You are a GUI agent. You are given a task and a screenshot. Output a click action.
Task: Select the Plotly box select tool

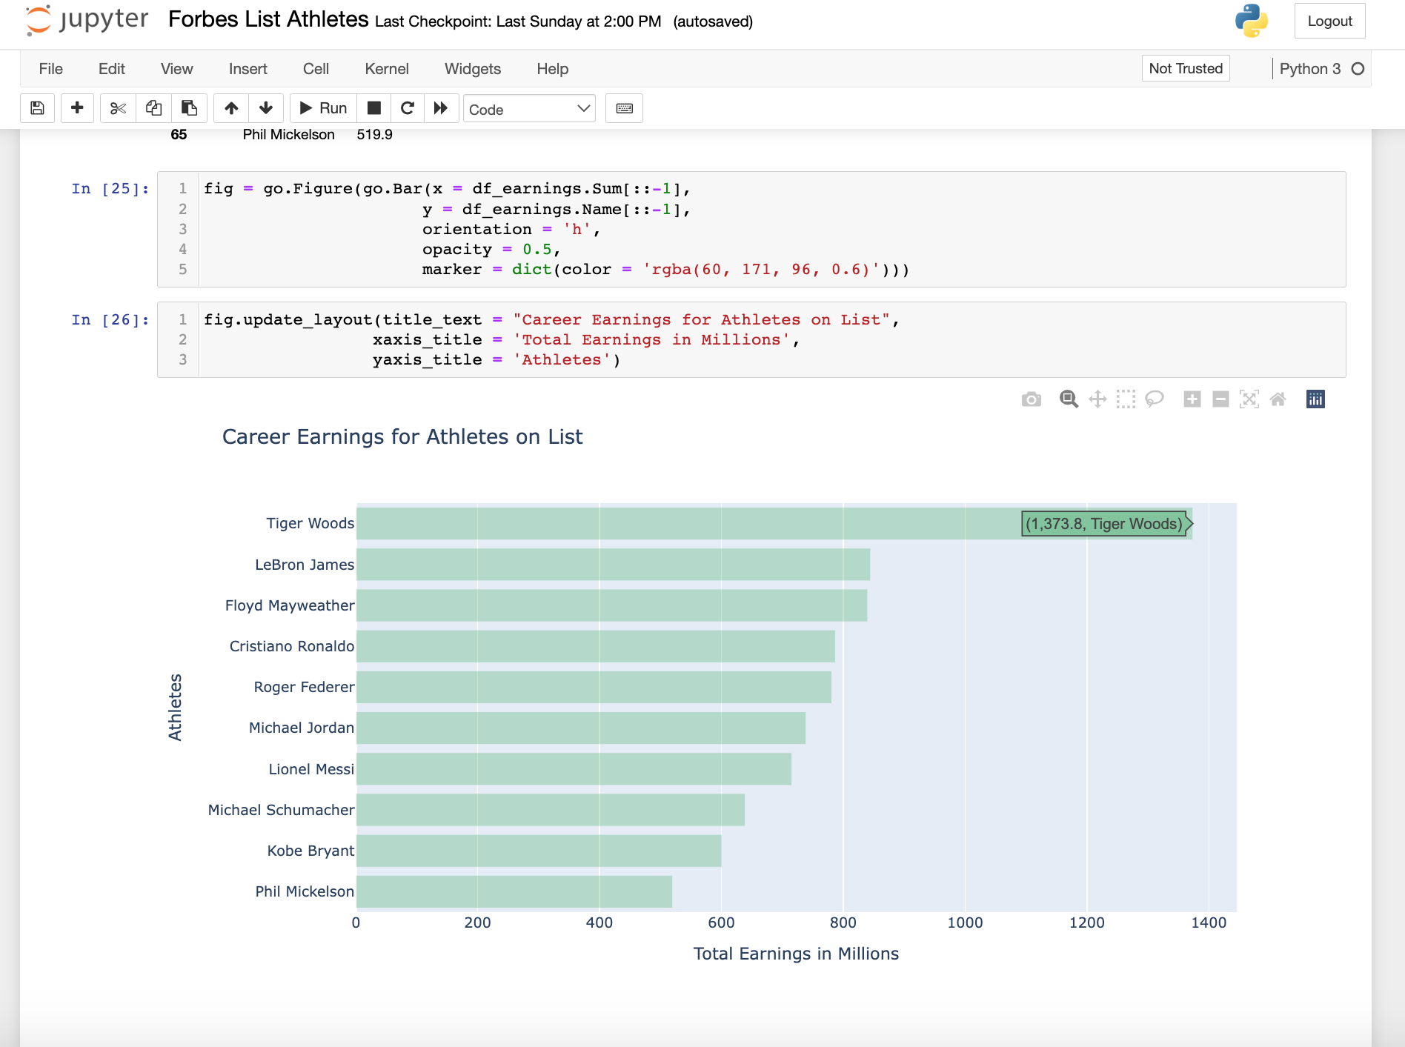click(x=1126, y=399)
